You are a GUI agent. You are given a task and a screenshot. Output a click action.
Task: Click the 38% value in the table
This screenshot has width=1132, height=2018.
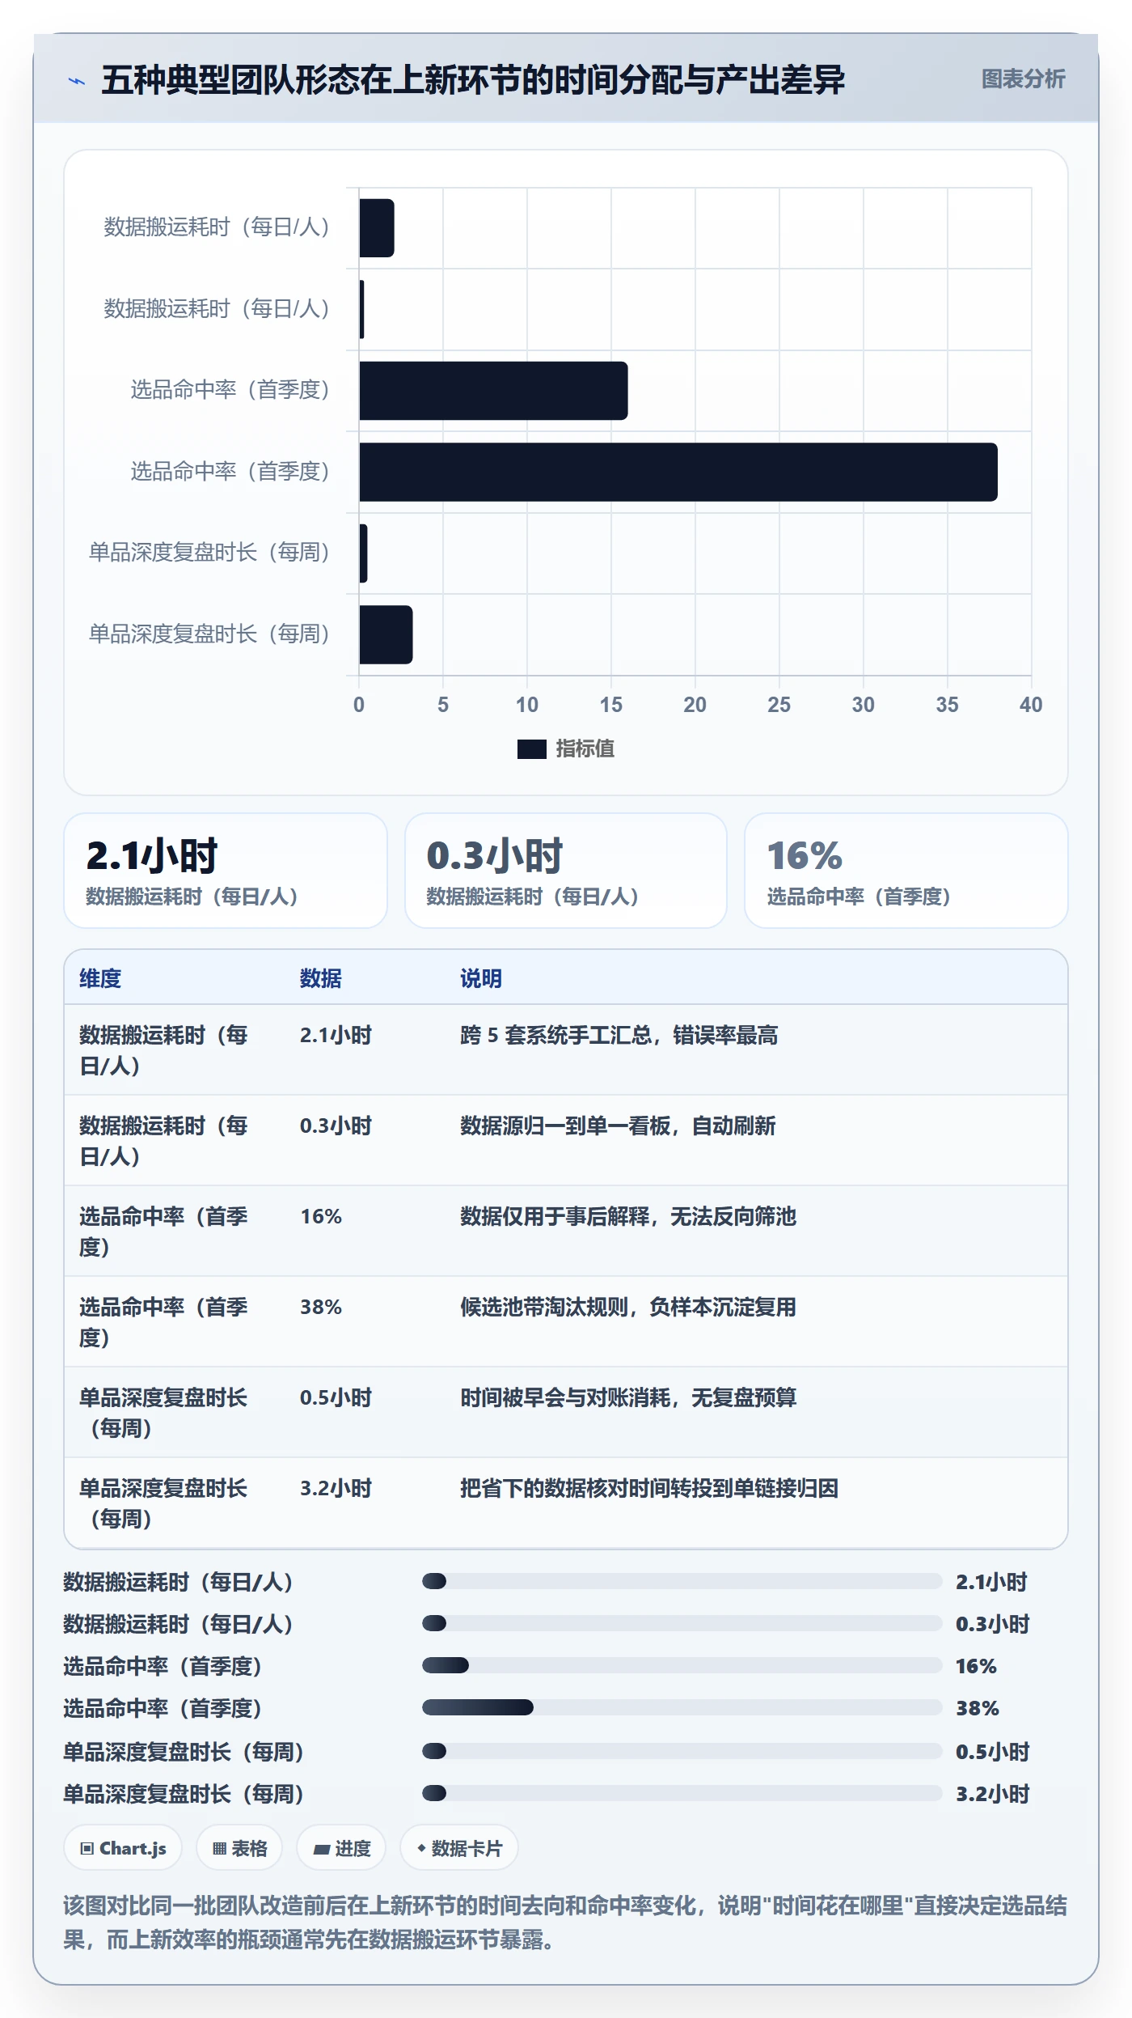[321, 1307]
